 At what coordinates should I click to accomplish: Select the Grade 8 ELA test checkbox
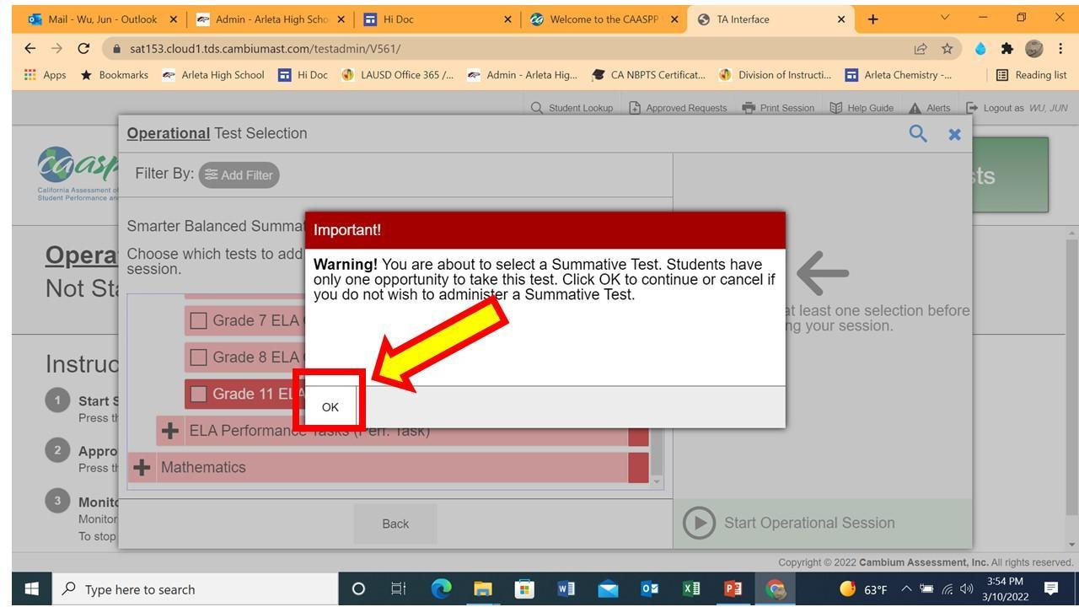pyautogui.click(x=199, y=357)
